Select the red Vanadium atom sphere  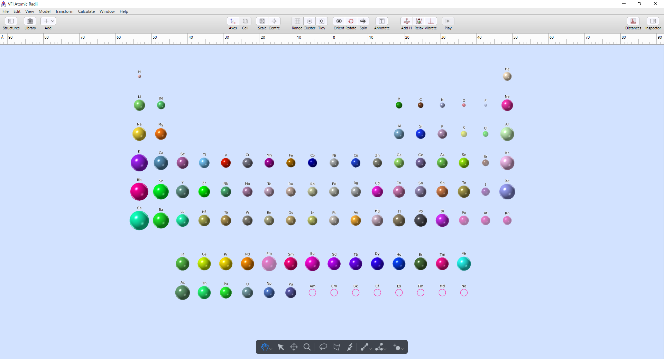[x=226, y=163]
